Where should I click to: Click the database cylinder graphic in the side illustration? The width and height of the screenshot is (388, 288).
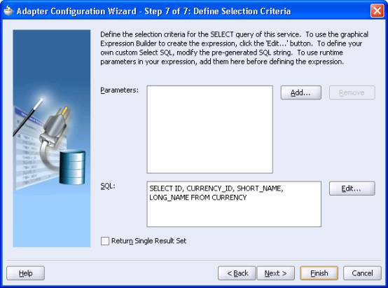73,167
